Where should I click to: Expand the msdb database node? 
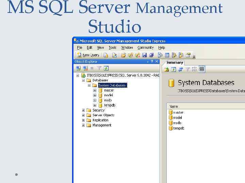95,100
